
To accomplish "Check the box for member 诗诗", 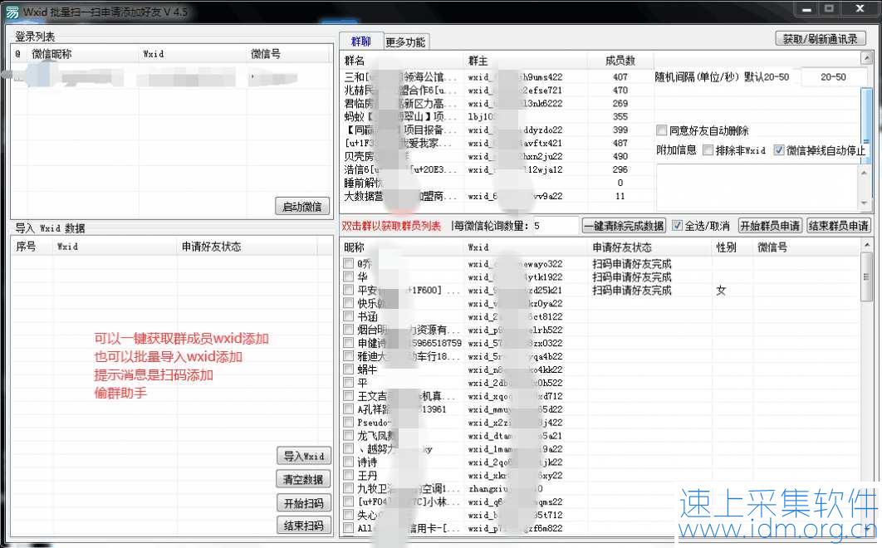I will [x=349, y=462].
